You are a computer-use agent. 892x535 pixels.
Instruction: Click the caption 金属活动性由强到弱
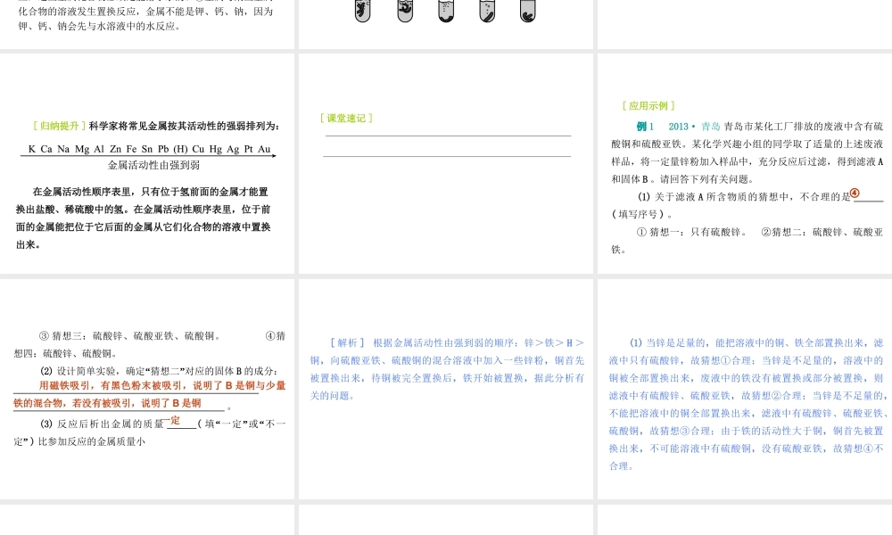tap(153, 166)
